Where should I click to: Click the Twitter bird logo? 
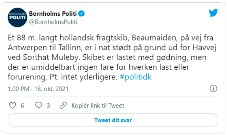click(x=213, y=13)
